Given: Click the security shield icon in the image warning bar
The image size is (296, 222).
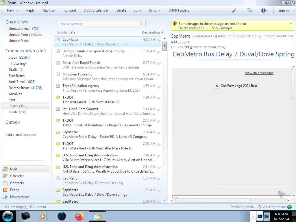Looking at the screenshot, I should [174, 24].
